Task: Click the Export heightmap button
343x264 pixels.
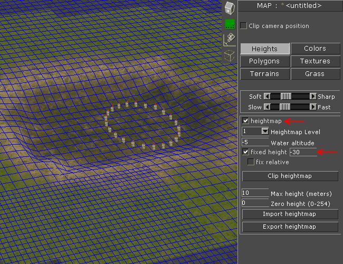Action: click(x=290, y=227)
